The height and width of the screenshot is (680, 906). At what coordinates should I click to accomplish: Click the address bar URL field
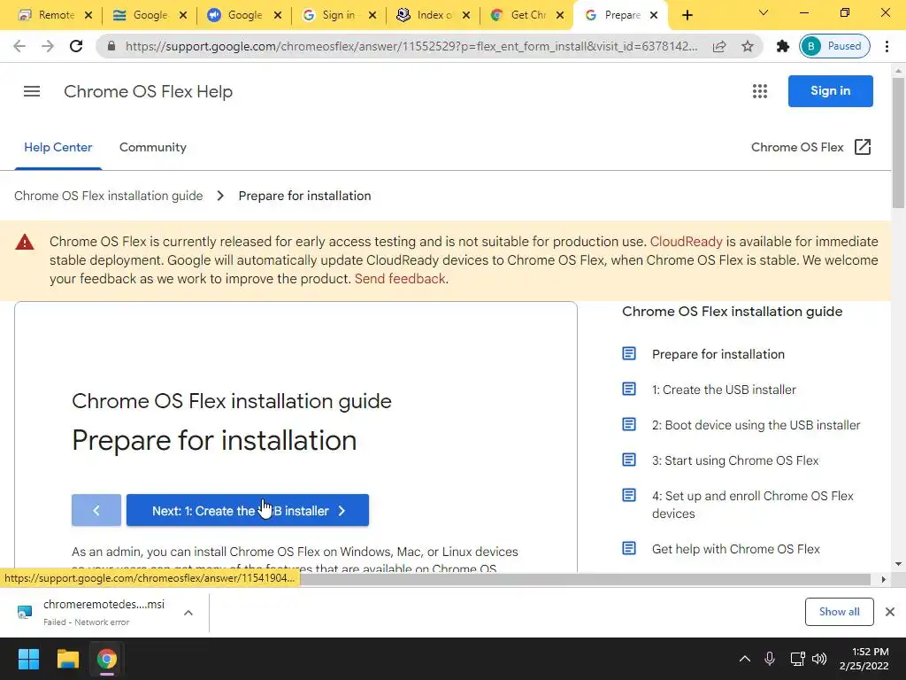click(411, 46)
